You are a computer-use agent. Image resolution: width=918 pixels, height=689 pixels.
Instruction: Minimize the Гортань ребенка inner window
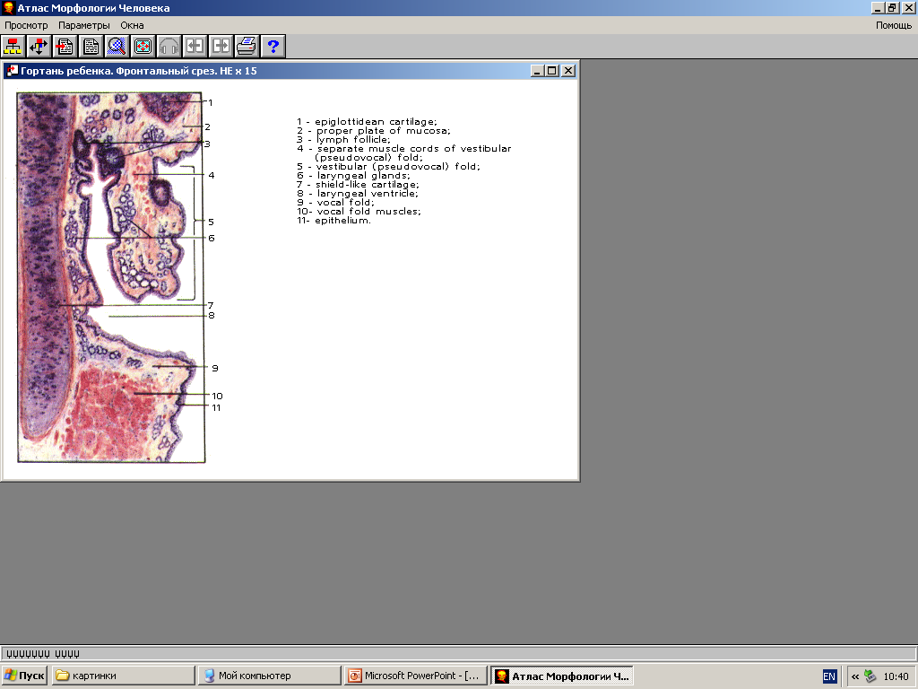tap(538, 71)
